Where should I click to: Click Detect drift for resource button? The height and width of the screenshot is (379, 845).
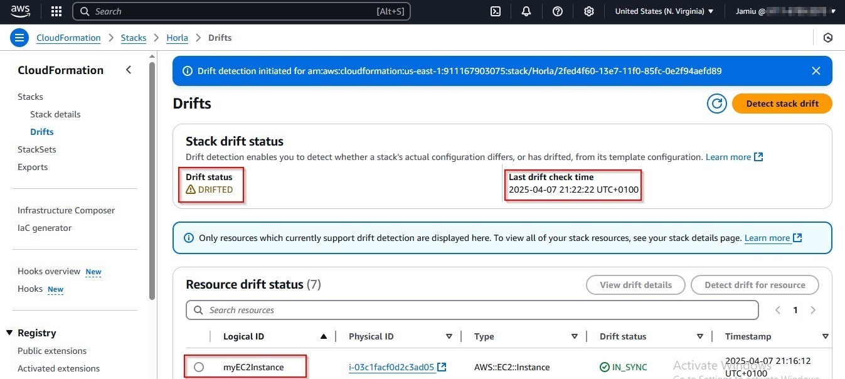(x=755, y=285)
